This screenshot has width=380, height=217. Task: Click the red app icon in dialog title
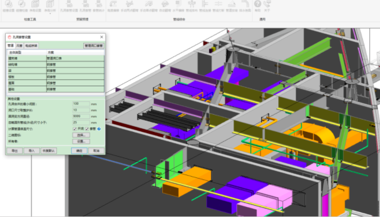click(9, 37)
